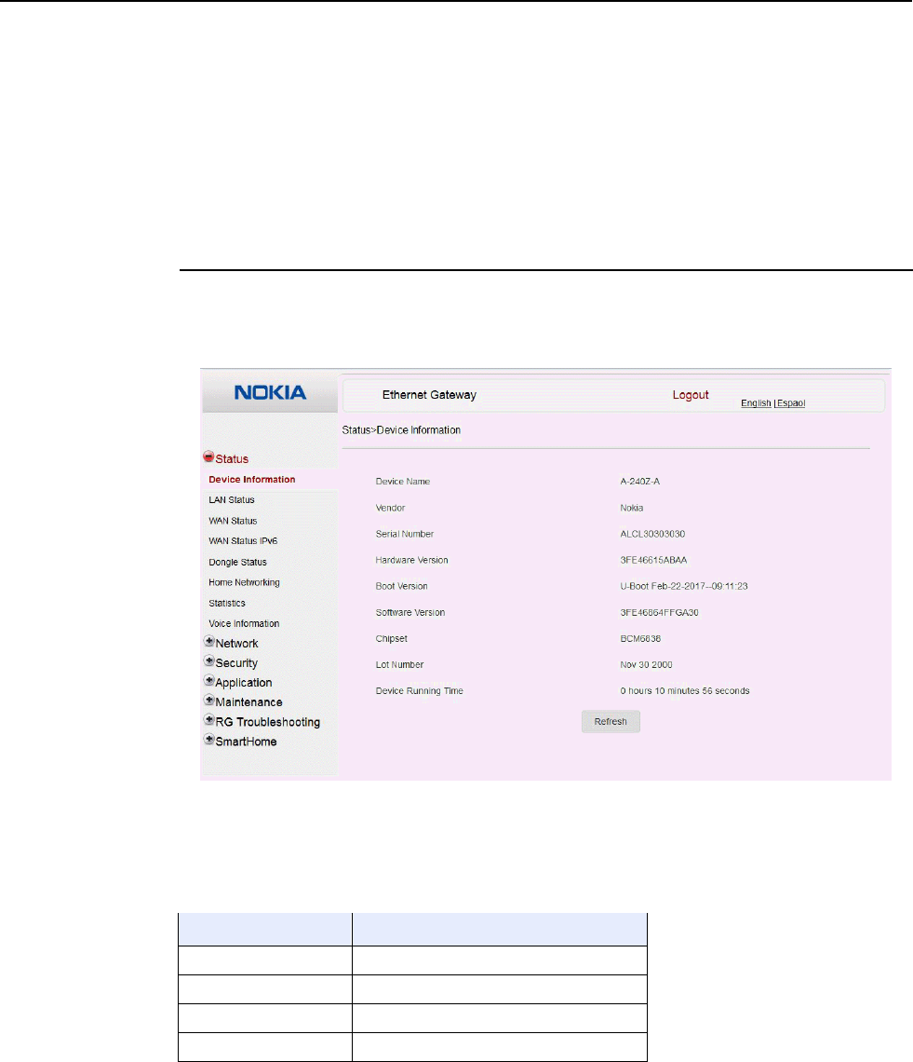Expand the Application section plus icon

click(x=209, y=681)
